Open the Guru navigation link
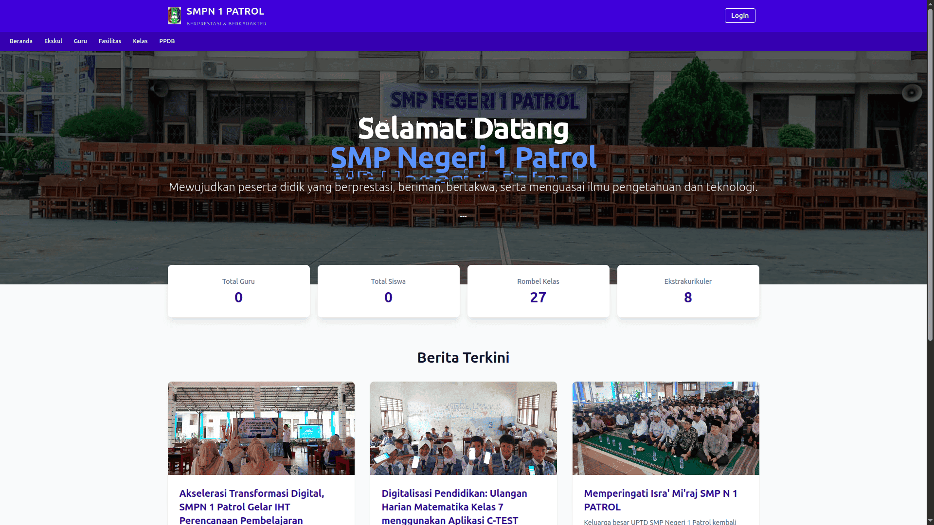 pyautogui.click(x=80, y=41)
